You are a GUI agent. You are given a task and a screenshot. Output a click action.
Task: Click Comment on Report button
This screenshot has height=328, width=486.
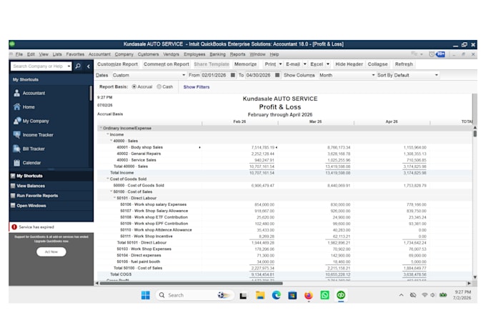coord(166,64)
